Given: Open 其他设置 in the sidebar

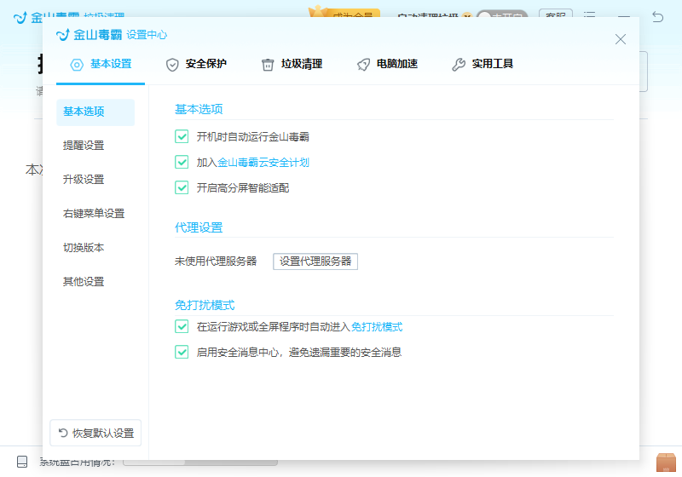Looking at the screenshot, I should pos(84,282).
